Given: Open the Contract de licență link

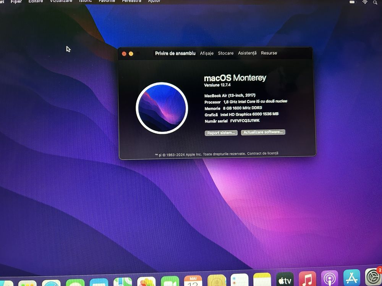Looking at the screenshot, I should coord(263,153).
